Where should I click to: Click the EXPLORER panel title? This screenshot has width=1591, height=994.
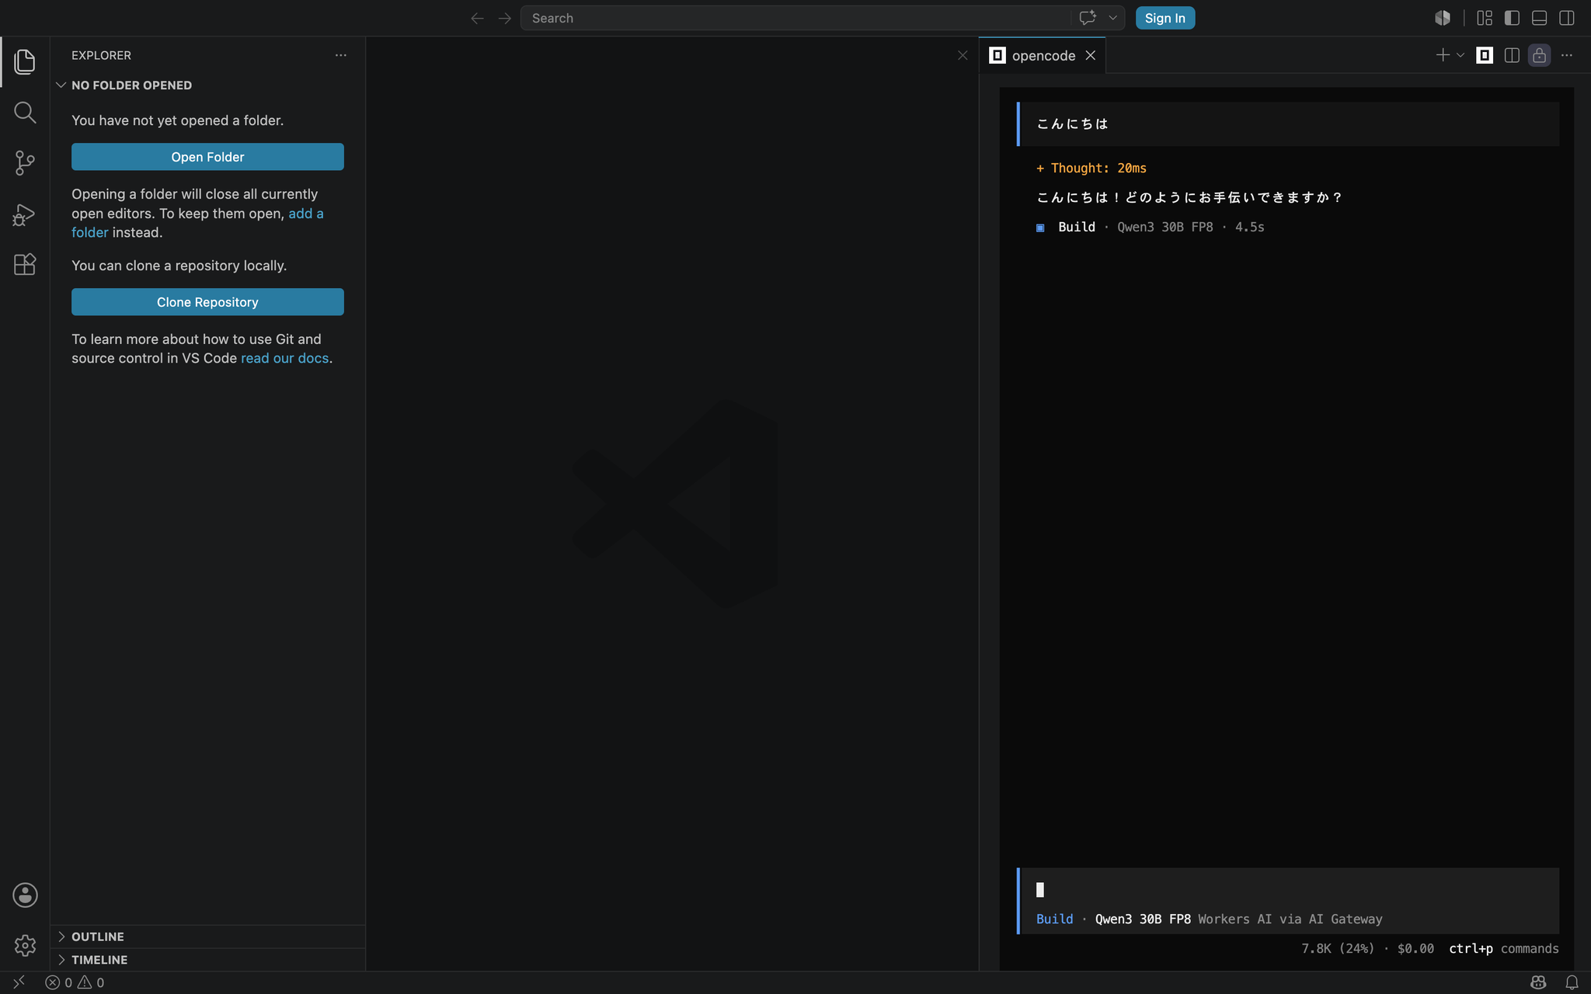(101, 55)
